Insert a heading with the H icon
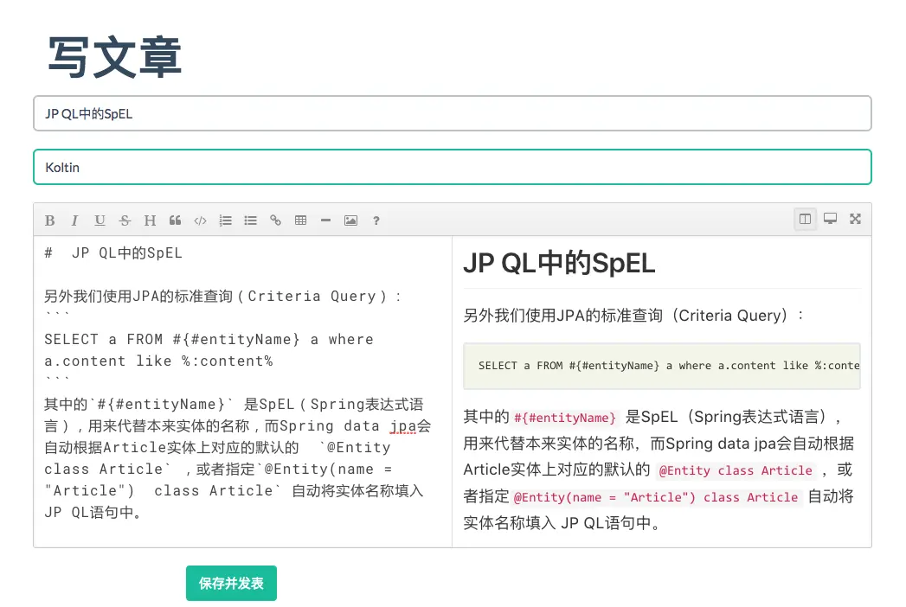The width and height of the screenshot is (906, 607). pos(150,220)
